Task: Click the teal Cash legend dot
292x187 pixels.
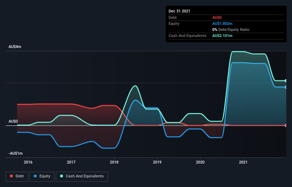Action: (x=62, y=176)
